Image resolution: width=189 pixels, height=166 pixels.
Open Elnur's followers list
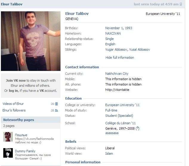pos(14,110)
